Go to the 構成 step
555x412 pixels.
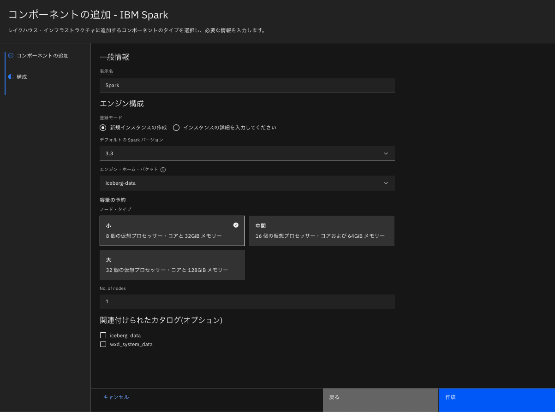coord(22,77)
